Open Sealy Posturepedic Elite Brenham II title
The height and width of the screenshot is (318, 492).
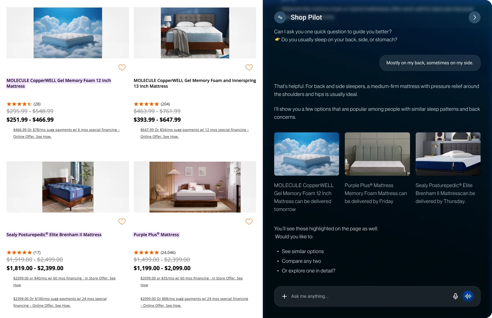[54, 235]
